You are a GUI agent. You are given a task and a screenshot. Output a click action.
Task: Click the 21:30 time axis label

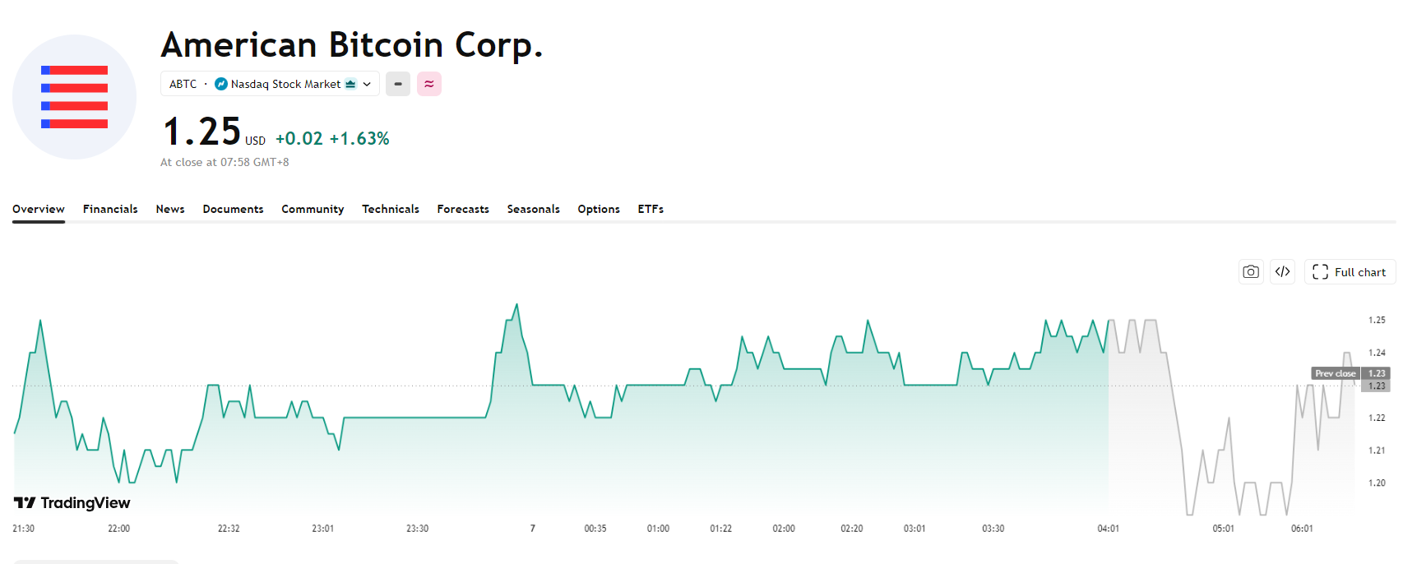23,529
